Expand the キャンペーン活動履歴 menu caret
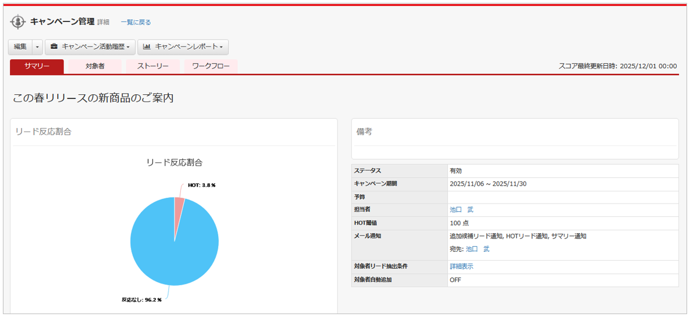Viewport: 690px width, 317px height. click(x=128, y=48)
